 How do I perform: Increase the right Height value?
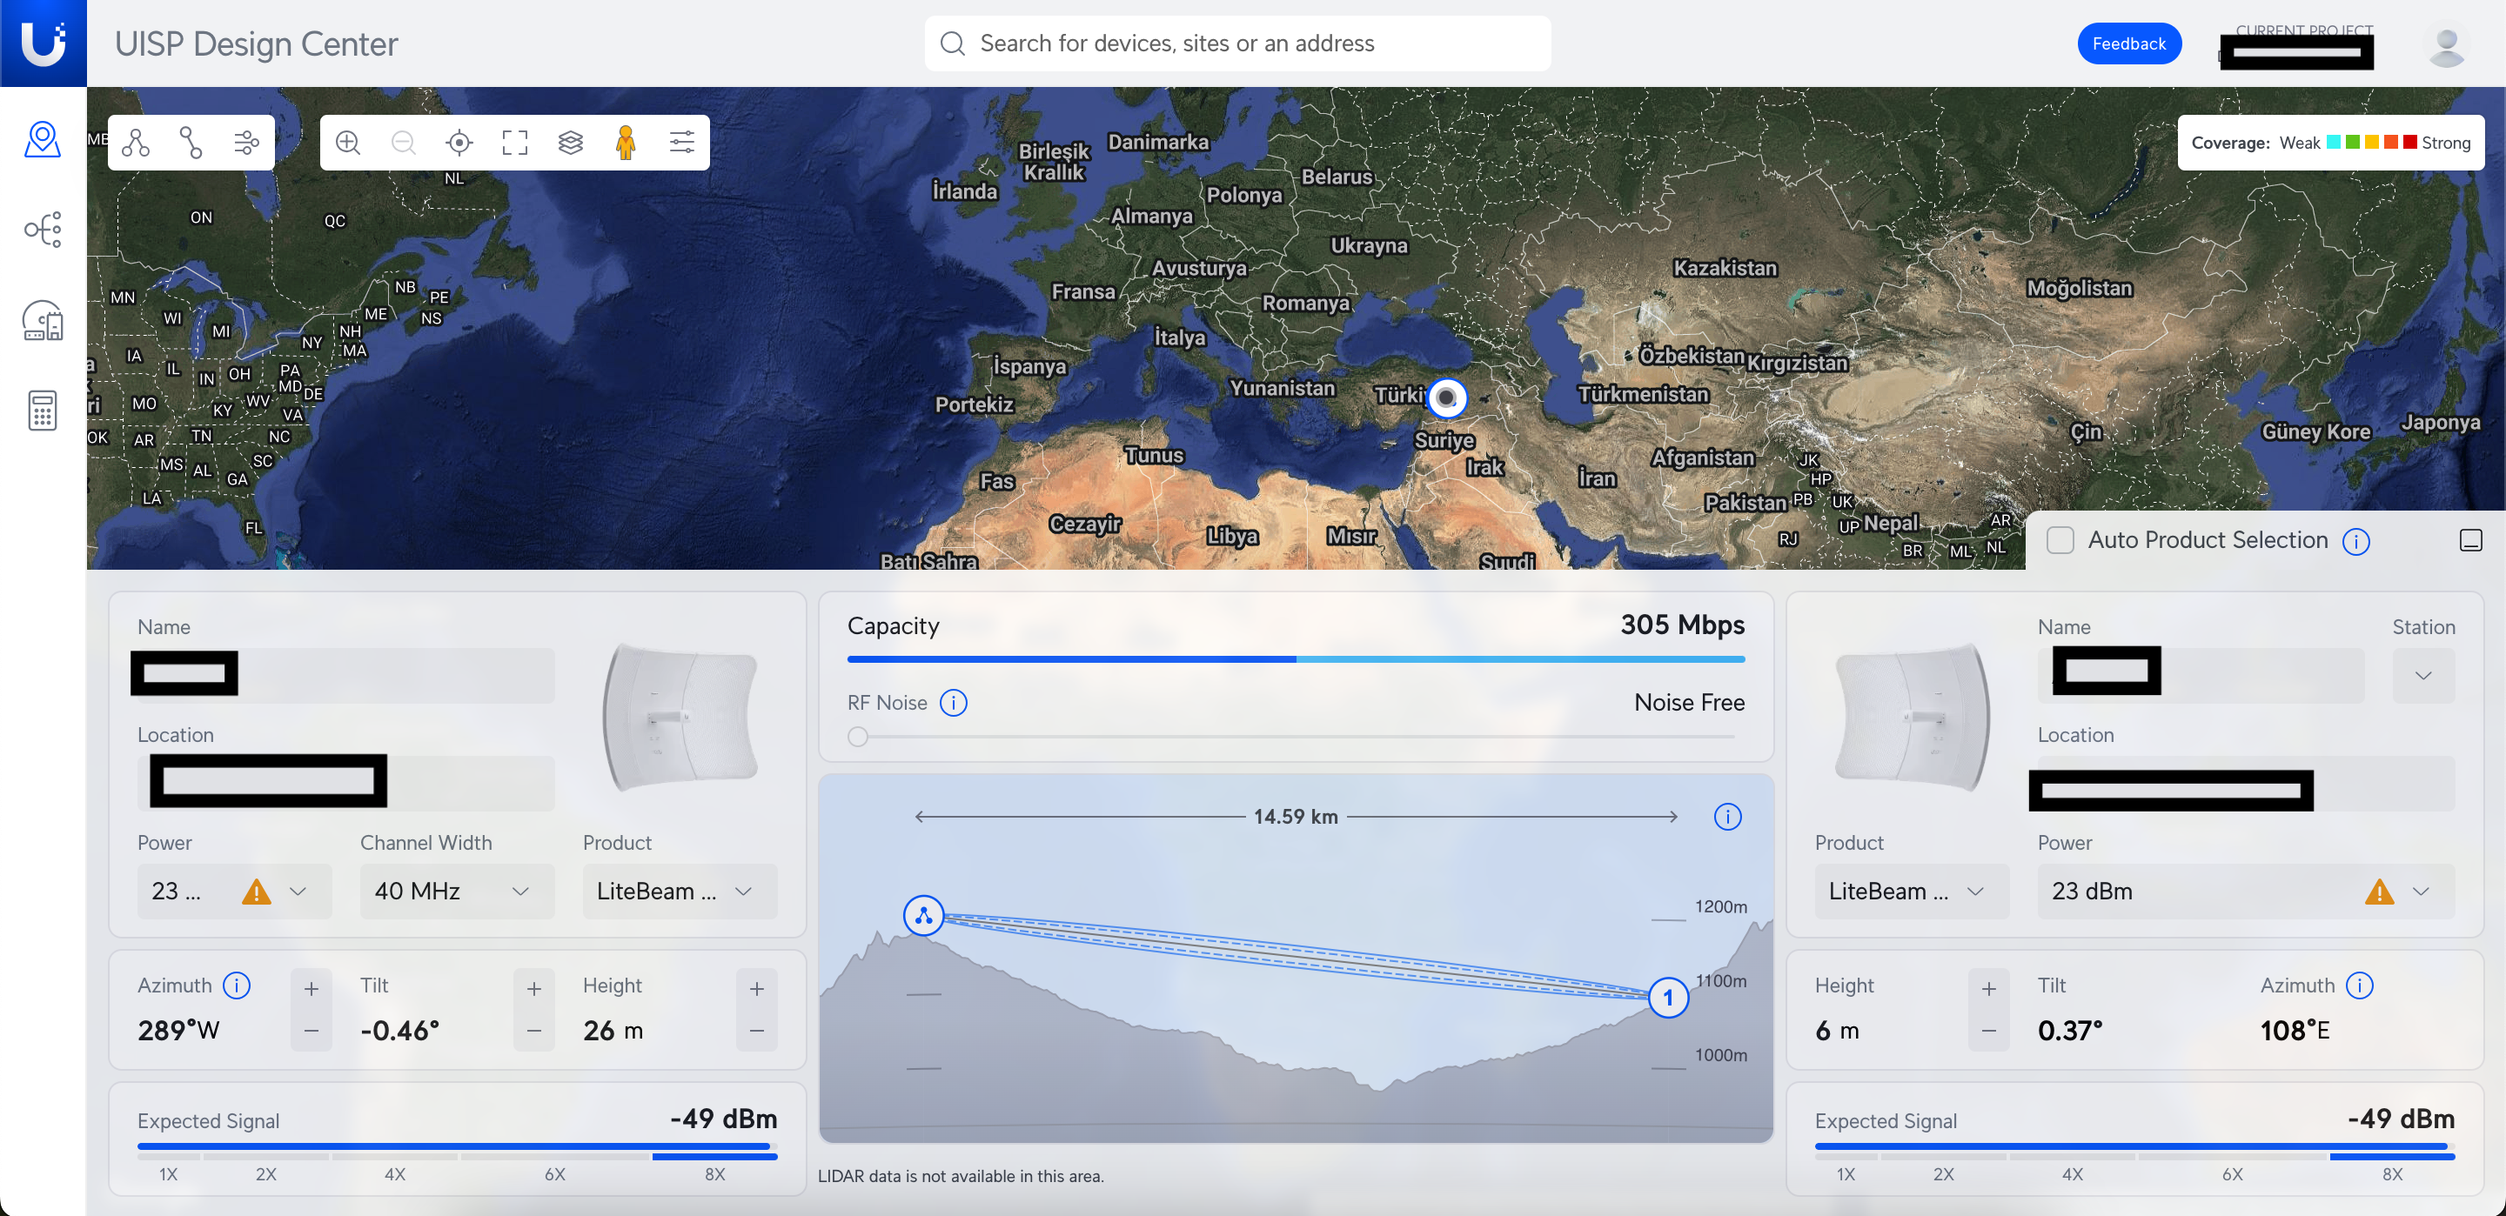tap(1988, 989)
